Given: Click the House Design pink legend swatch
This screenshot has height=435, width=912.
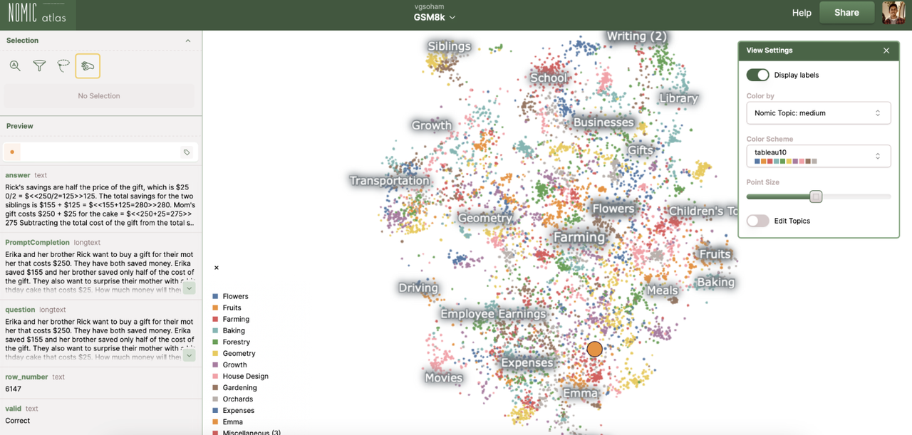Looking at the screenshot, I should (x=215, y=376).
